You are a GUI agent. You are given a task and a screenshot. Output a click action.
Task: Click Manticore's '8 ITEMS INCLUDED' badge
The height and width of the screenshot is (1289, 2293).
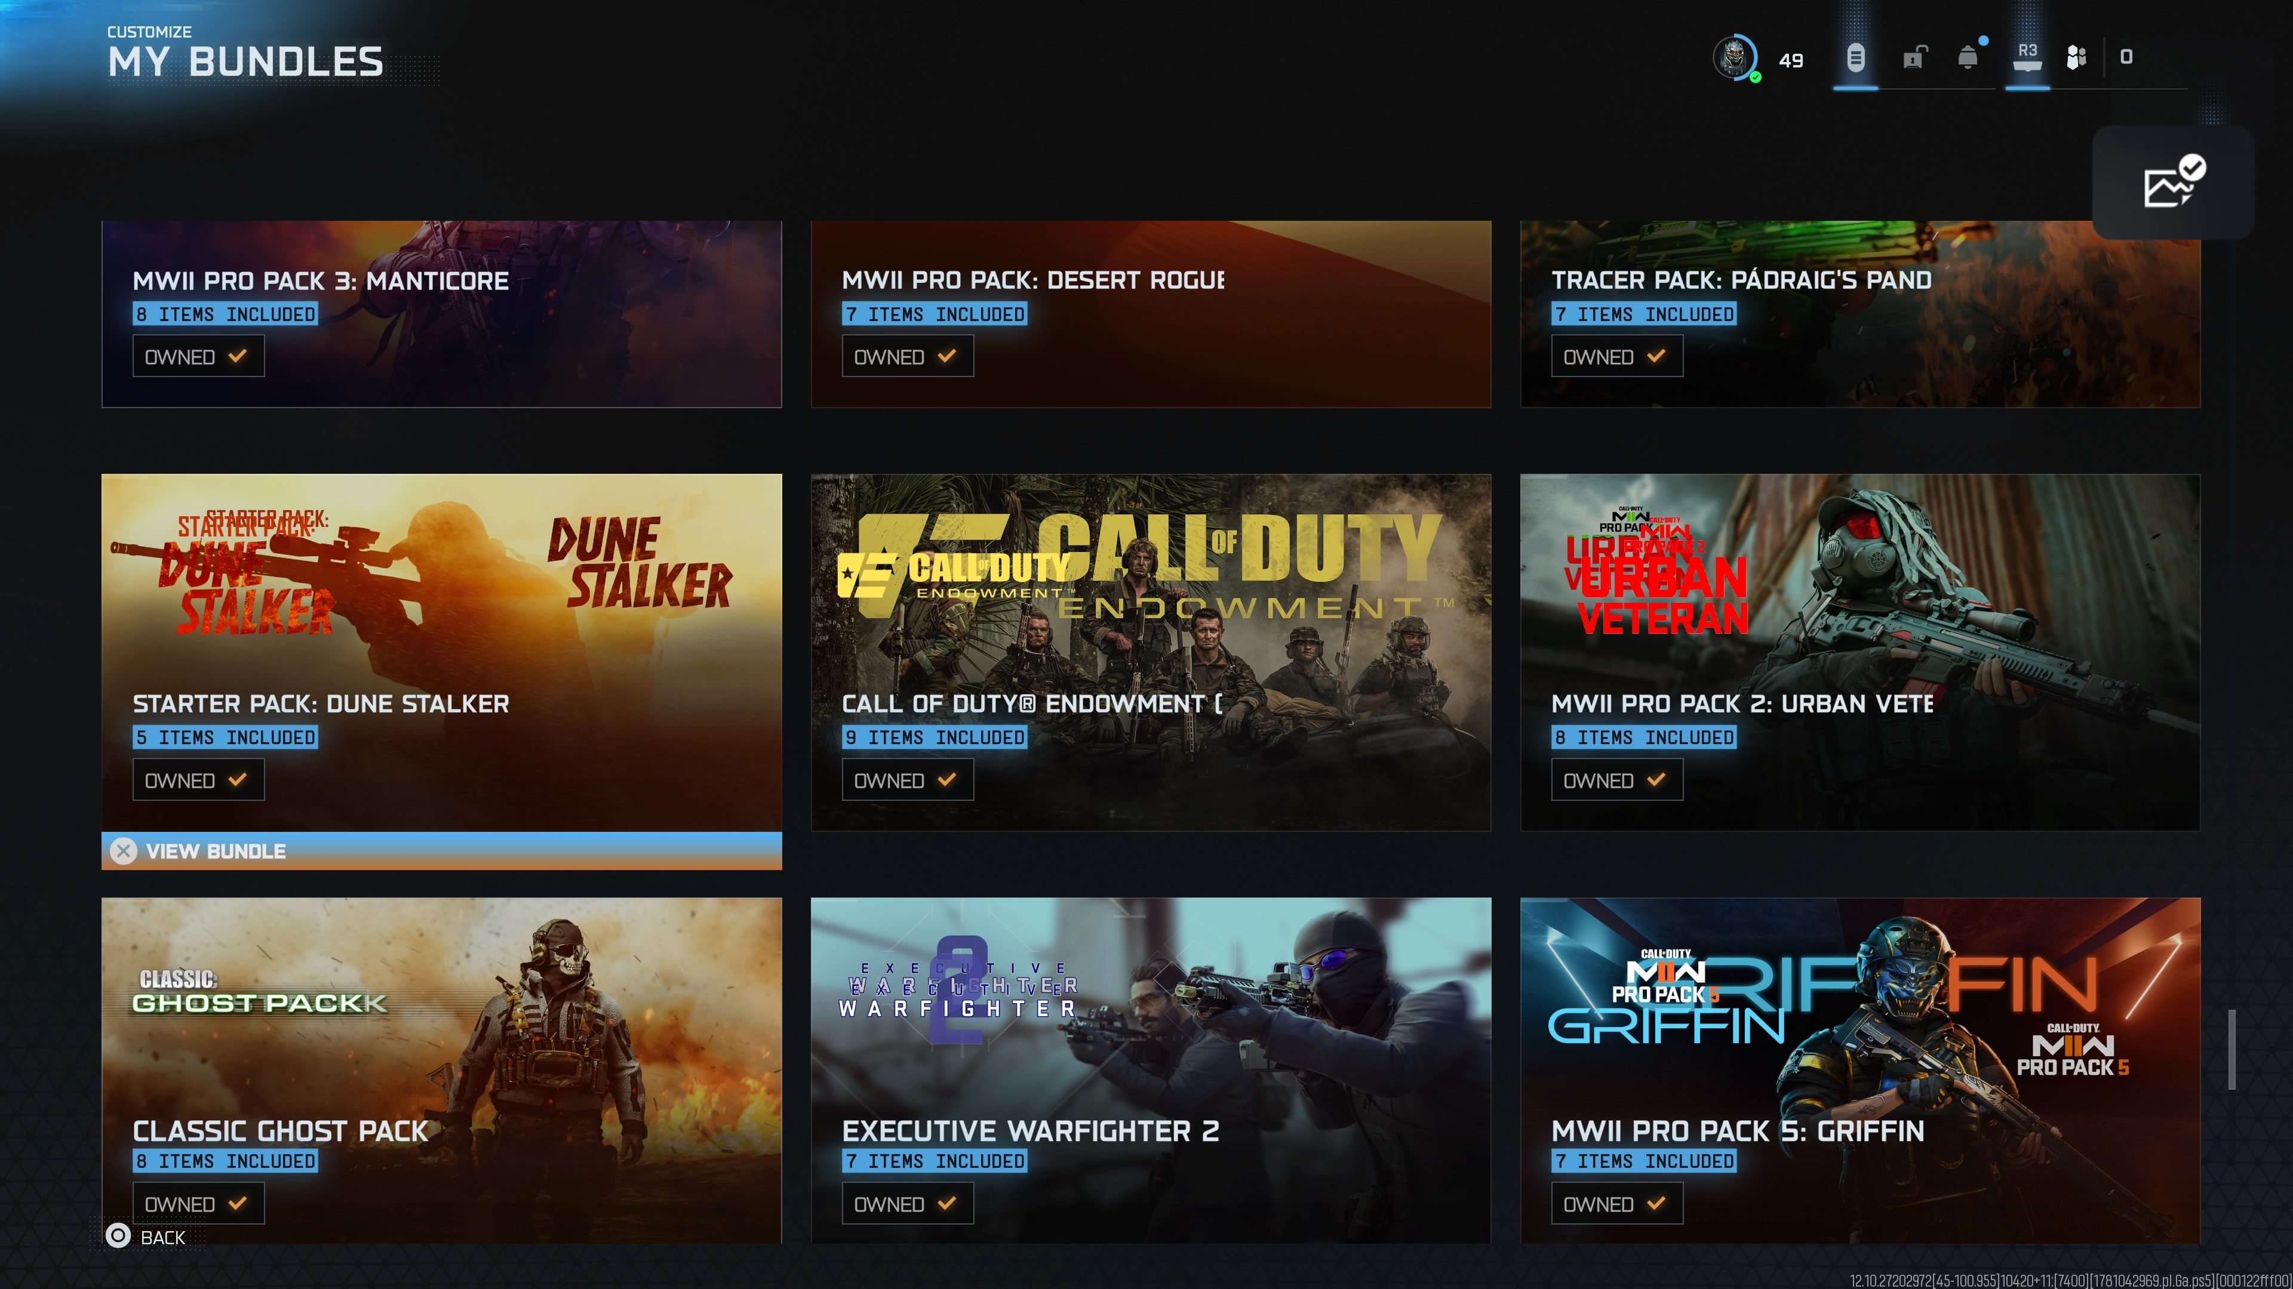(225, 314)
